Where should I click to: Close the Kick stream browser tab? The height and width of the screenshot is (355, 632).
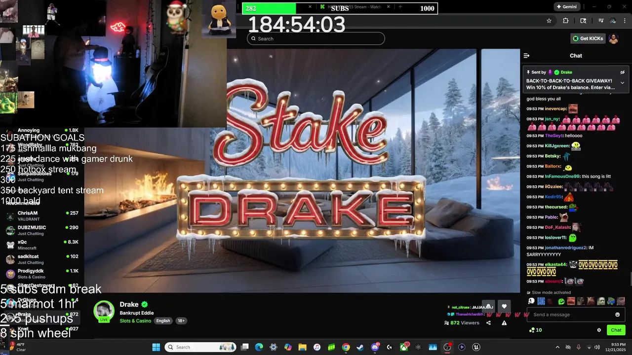[389, 7]
